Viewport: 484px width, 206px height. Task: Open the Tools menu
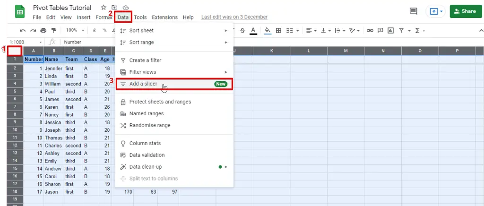[x=140, y=17]
